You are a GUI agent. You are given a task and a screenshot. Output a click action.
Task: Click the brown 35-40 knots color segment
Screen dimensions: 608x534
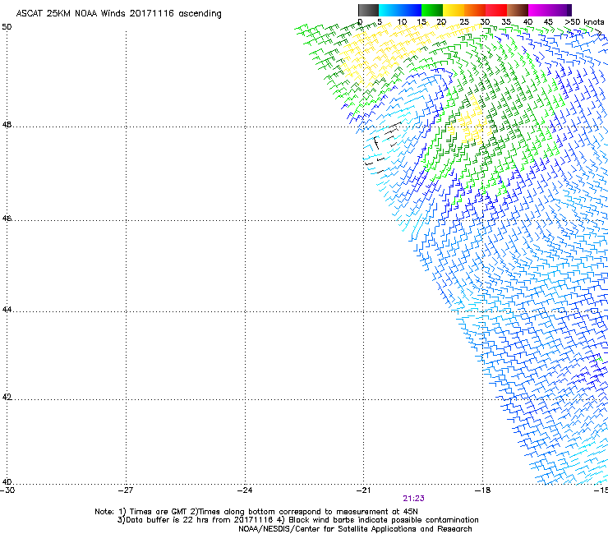click(x=518, y=10)
